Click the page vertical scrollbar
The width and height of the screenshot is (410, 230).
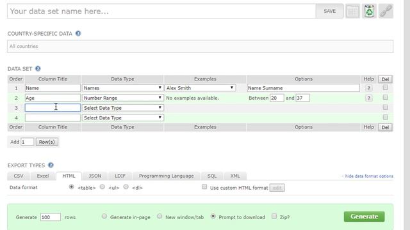[x=407, y=115]
